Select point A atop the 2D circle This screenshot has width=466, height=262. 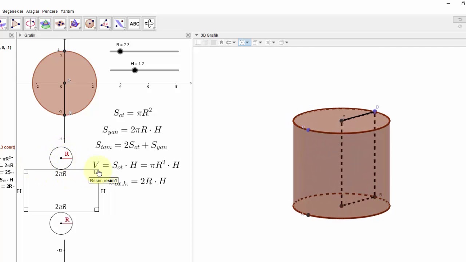point(64,51)
